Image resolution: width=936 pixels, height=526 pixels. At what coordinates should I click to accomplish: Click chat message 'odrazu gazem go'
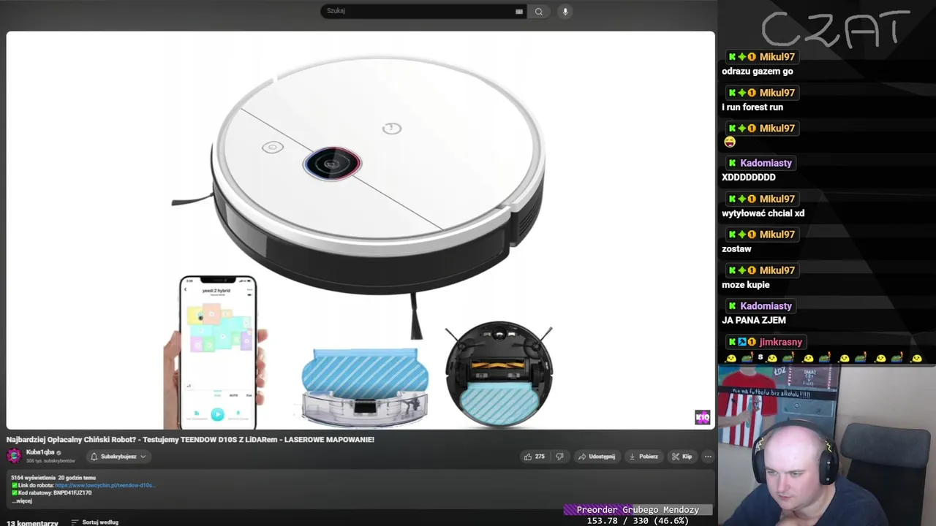pos(758,72)
